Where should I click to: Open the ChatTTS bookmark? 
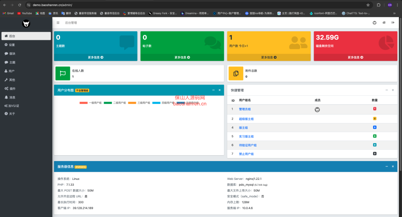point(356,13)
